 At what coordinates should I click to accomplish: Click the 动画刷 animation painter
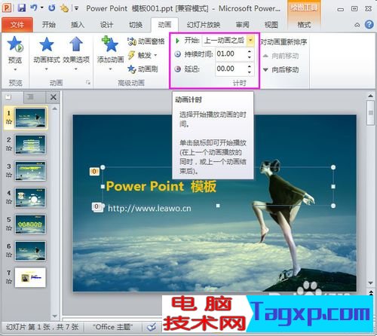143,69
